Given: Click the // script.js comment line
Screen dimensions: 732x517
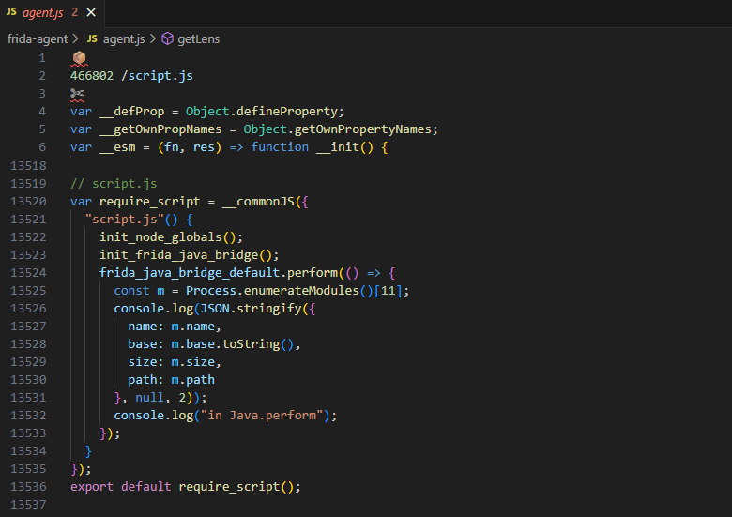Looking at the screenshot, I should click(114, 183).
